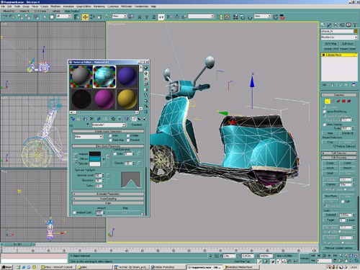
Task: Open the Utilities command panel tab
Action: pos(355,24)
